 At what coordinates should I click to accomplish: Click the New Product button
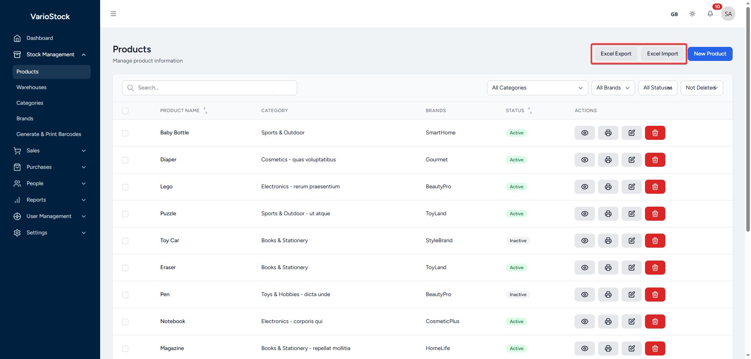tap(710, 54)
